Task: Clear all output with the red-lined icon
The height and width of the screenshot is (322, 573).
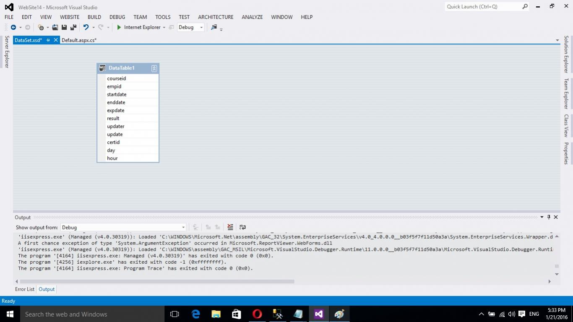Action: coord(230,227)
